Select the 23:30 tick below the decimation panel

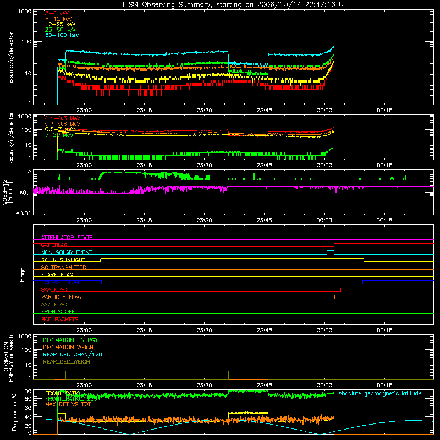[204, 386]
